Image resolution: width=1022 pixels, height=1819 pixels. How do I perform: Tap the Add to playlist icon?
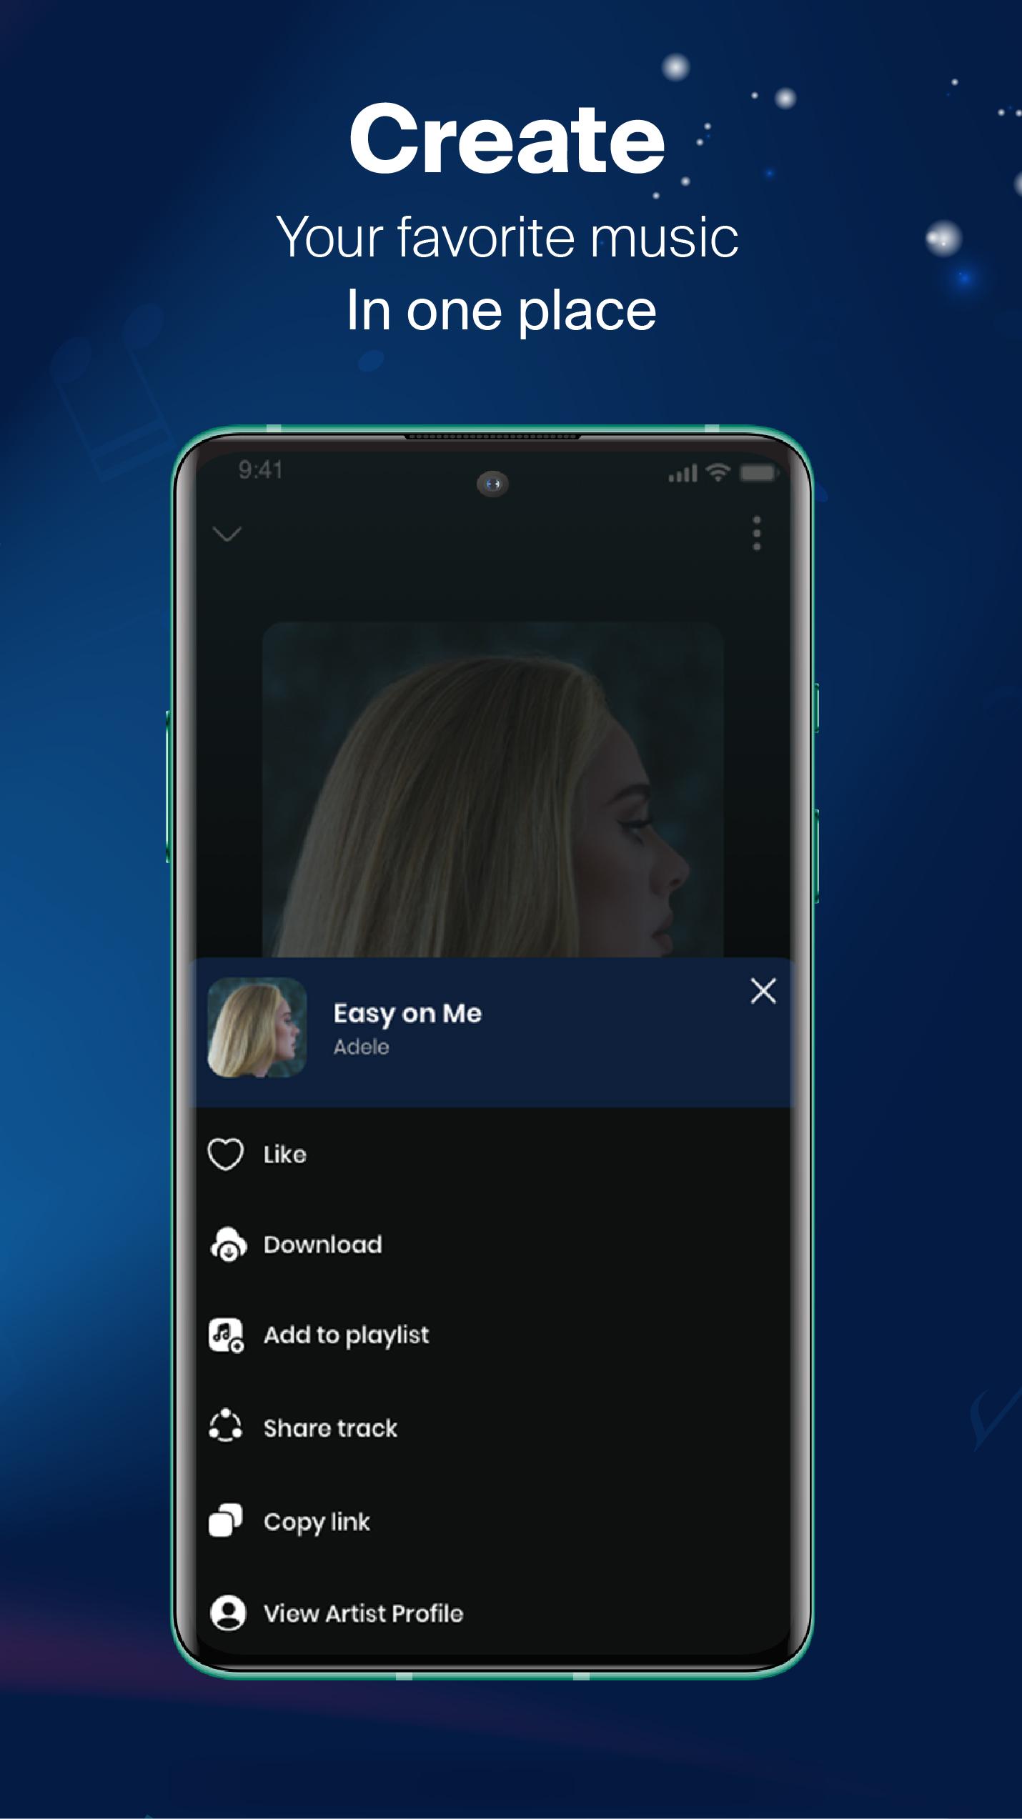click(227, 1335)
